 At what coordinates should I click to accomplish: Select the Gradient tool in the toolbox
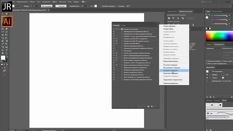click(x=7, y=41)
